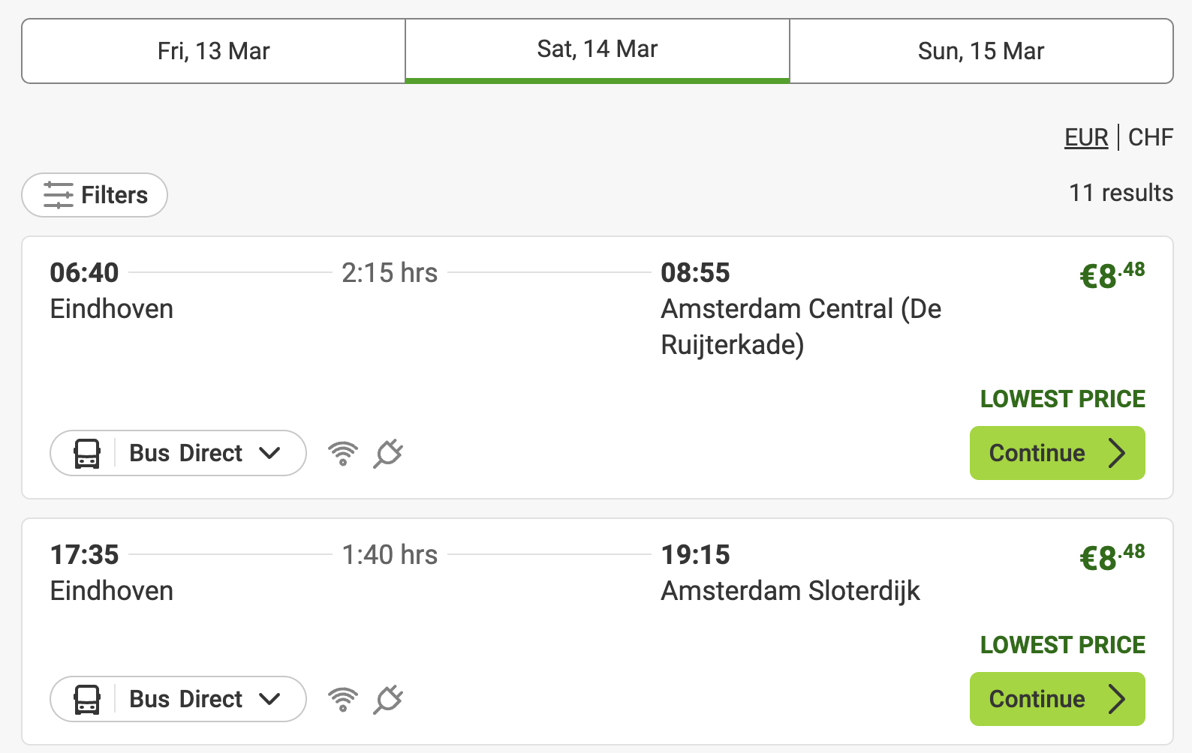The image size is (1192, 753).
Task: Click the sliders icon in Filters
Action: [58, 195]
